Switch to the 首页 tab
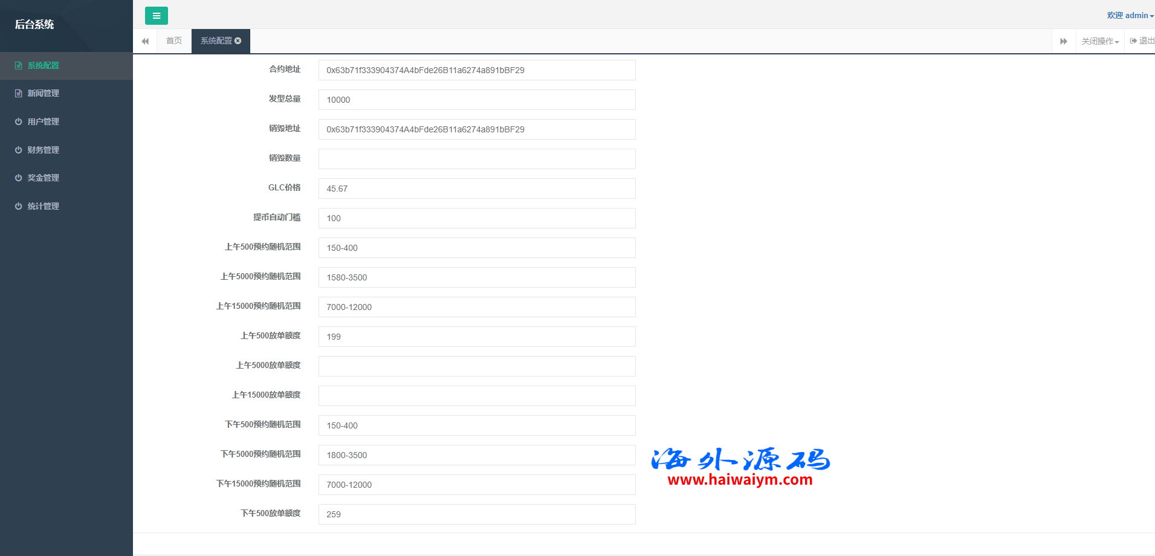Image resolution: width=1155 pixels, height=556 pixels. click(174, 41)
